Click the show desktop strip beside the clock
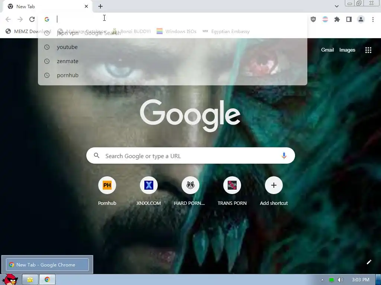381x285 pixels. tap(378, 280)
